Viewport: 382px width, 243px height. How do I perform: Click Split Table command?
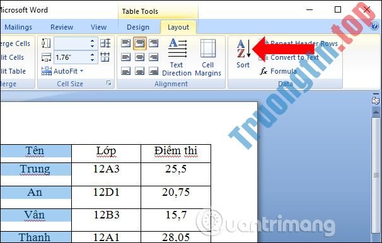[13, 71]
